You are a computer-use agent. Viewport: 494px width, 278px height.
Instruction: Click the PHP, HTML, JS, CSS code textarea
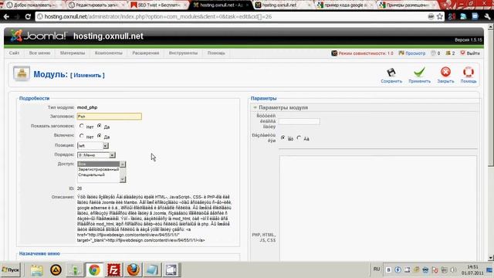coord(378,208)
